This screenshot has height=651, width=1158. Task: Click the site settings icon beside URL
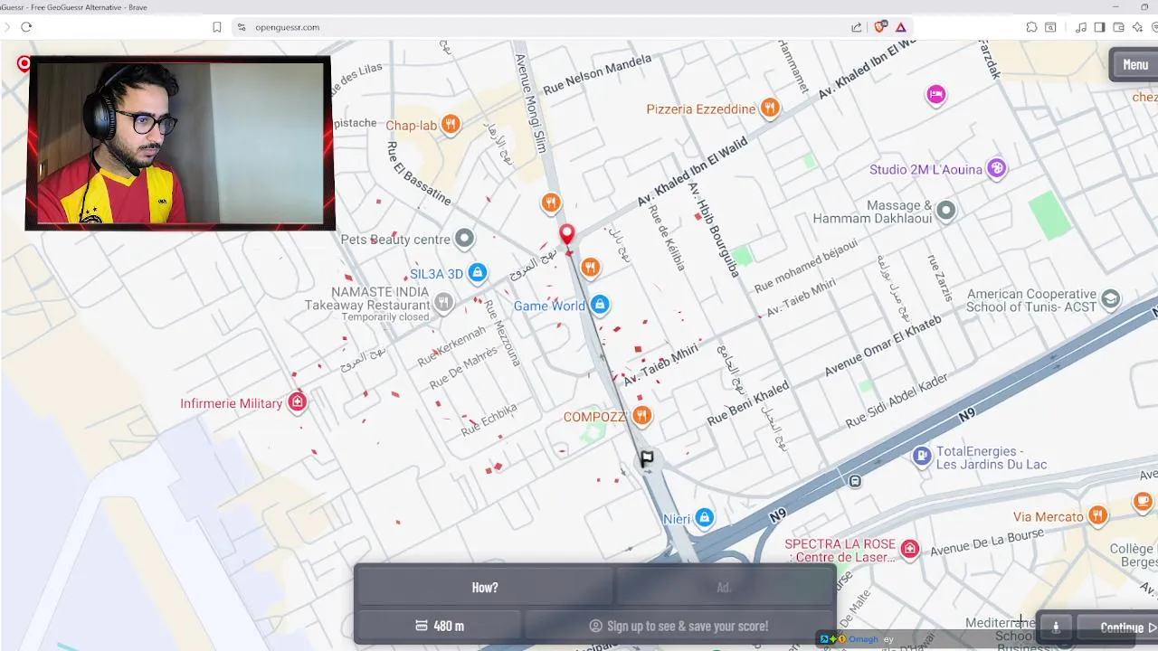(242, 27)
